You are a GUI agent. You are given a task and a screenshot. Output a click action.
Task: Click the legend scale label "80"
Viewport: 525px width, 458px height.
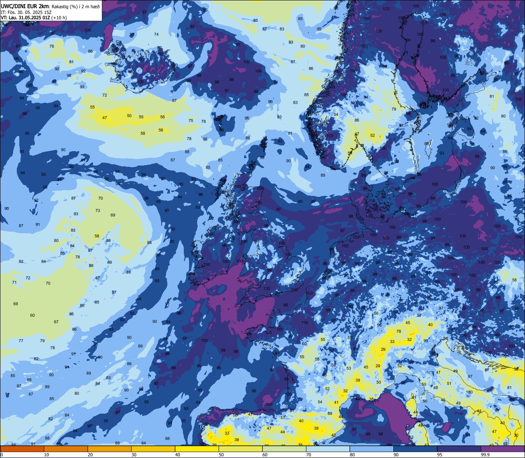(352, 455)
